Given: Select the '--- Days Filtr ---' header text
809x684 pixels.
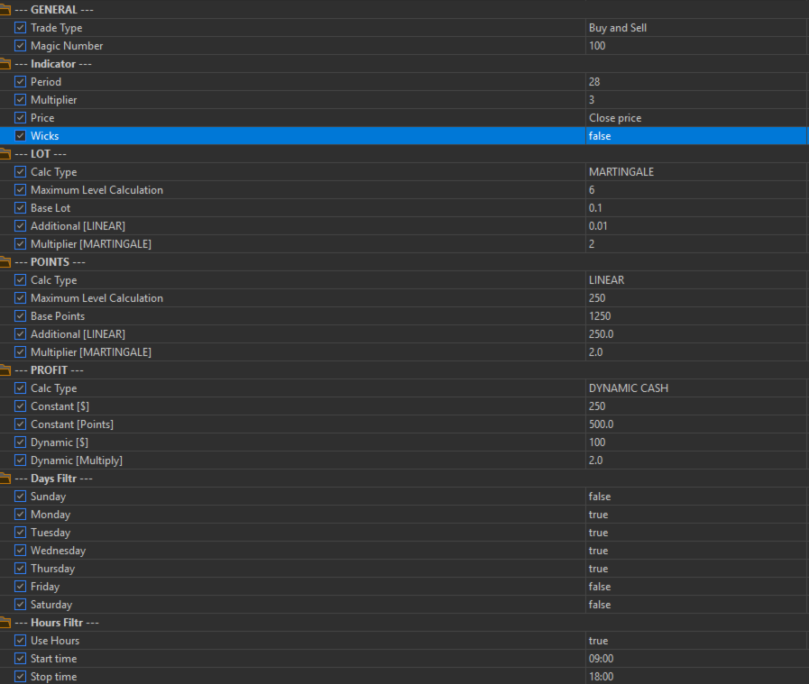Looking at the screenshot, I should click(x=53, y=479).
